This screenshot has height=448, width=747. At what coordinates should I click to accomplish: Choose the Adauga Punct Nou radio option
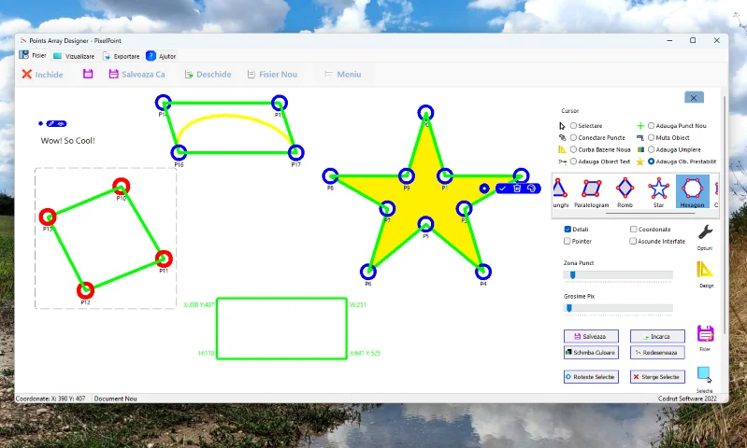coord(651,125)
